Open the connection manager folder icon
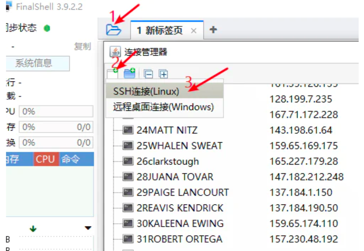 coord(113,30)
